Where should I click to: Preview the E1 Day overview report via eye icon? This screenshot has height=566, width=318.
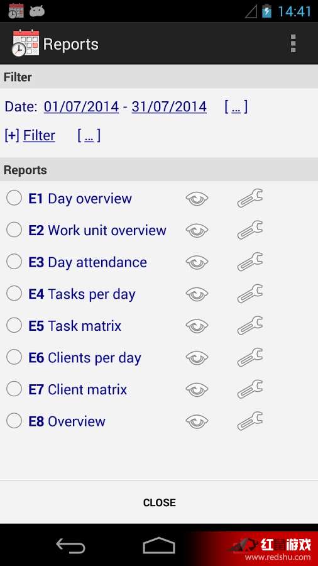(x=197, y=199)
